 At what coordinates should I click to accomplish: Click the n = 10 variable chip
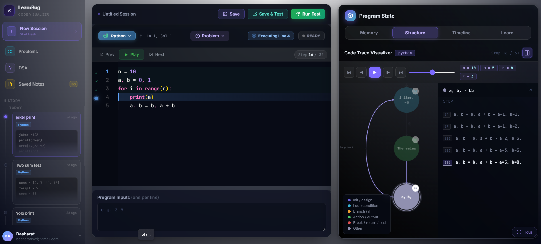pyautogui.click(x=469, y=68)
